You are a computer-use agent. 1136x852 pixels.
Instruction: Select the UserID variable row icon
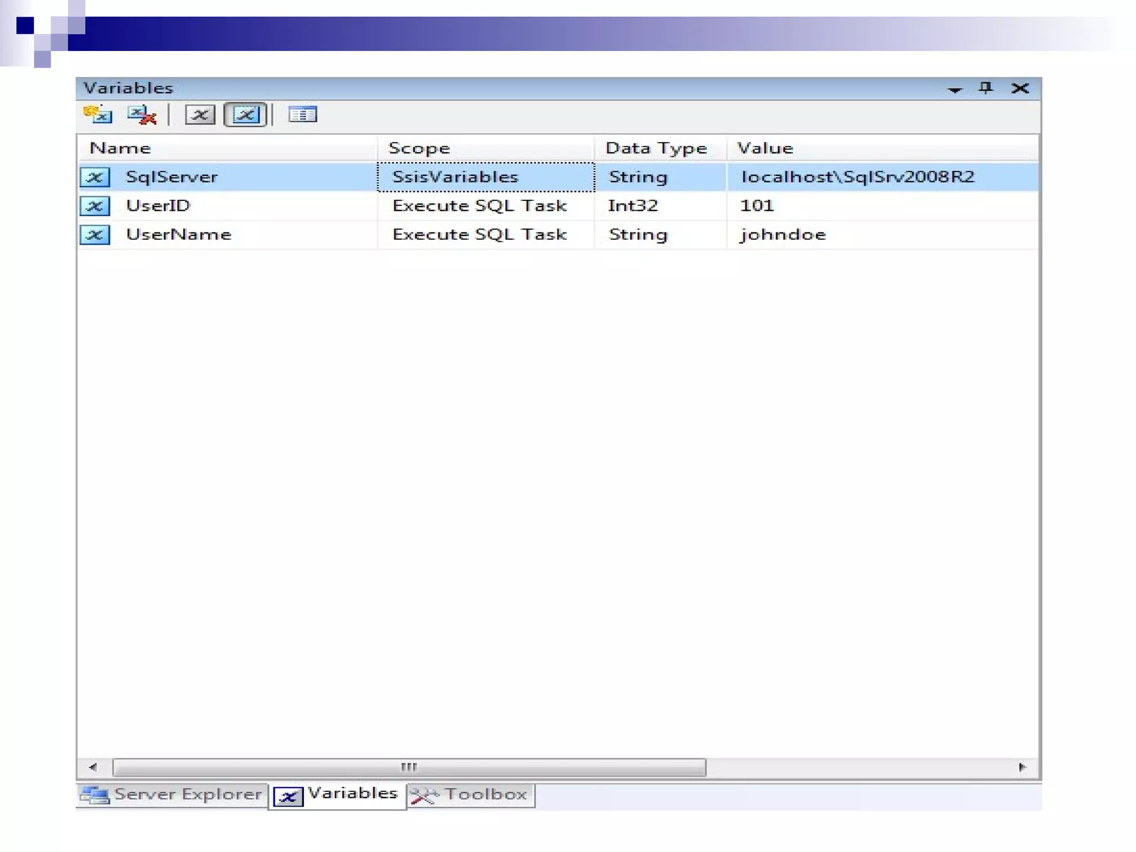95,206
